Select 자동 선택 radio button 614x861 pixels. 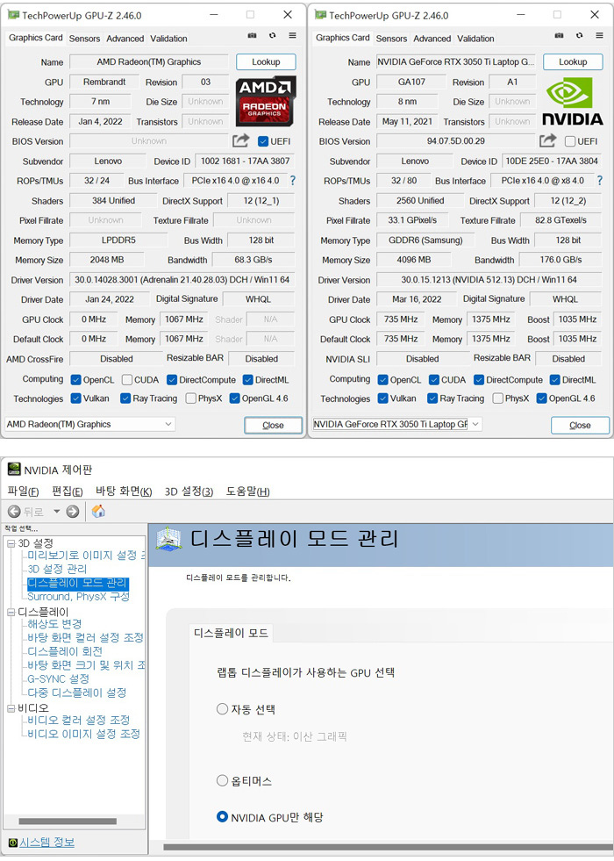222,709
